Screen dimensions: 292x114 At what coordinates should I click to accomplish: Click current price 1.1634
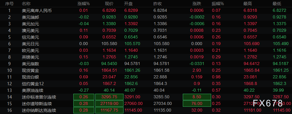[x=109, y=50]
